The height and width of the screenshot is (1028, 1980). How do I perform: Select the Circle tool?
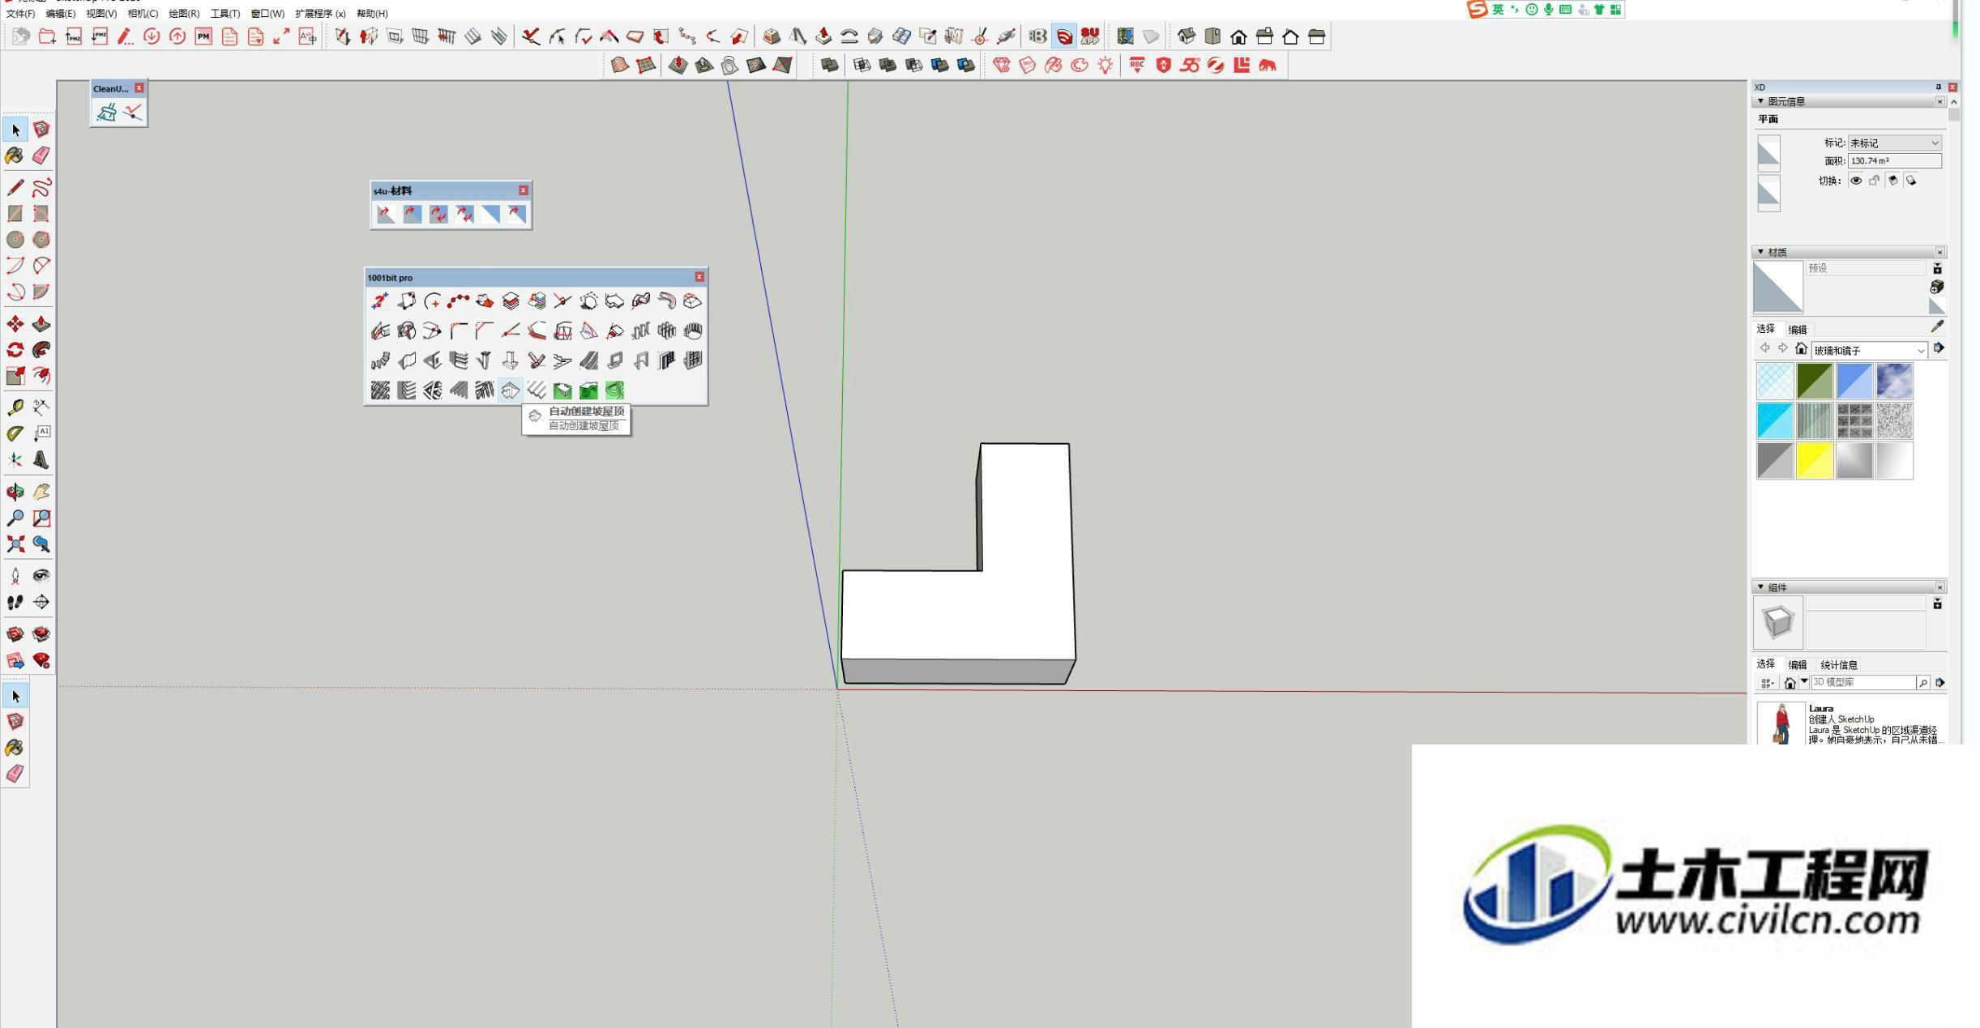pos(15,240)
